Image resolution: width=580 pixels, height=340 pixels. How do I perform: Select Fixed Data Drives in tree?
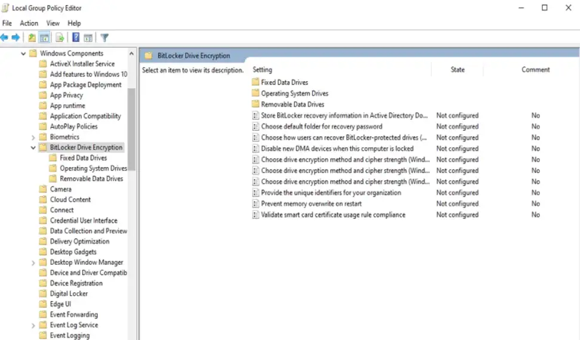[83, 158]
